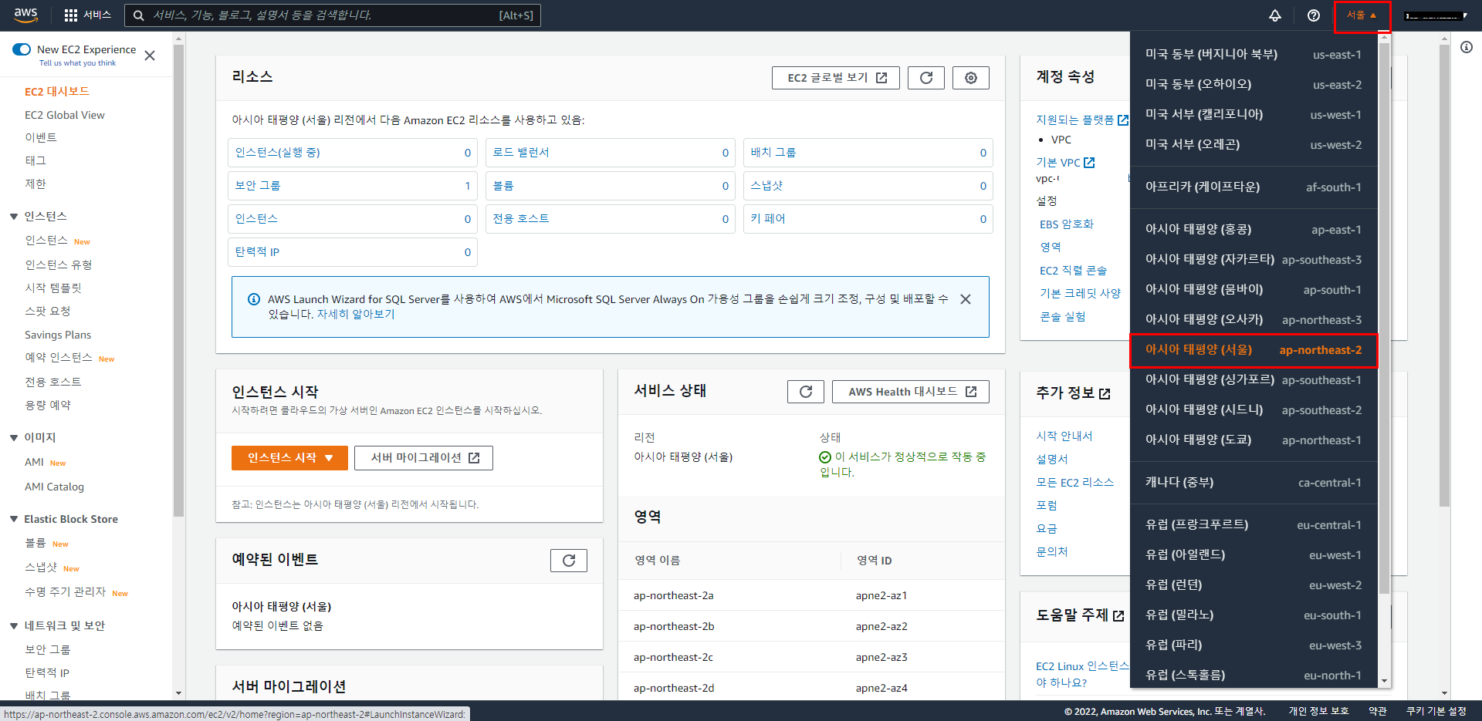The width and height of the screenshot is (1482, 721).
Task: Select region us-east-2 (오하이오)
Action: point(1254,85)
